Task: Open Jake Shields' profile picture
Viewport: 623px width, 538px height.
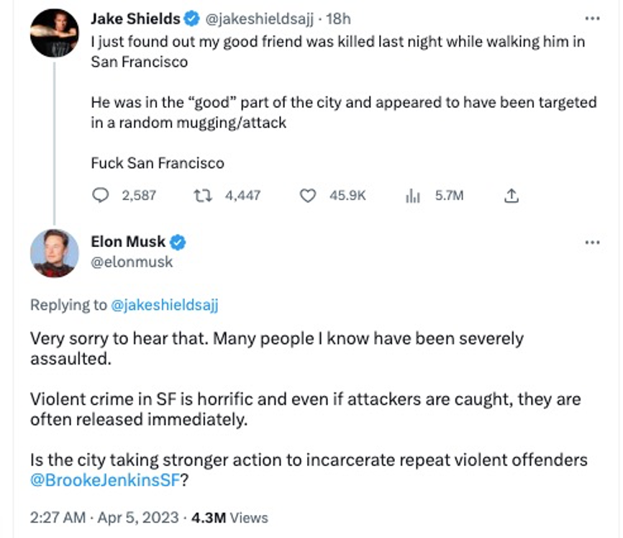Action: 55,32
